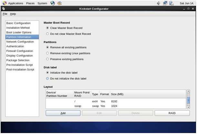Open the mail launcher icon in panel
Image resolution: width=198 pixels, height=135 pixels.
[x=59, y=3]
